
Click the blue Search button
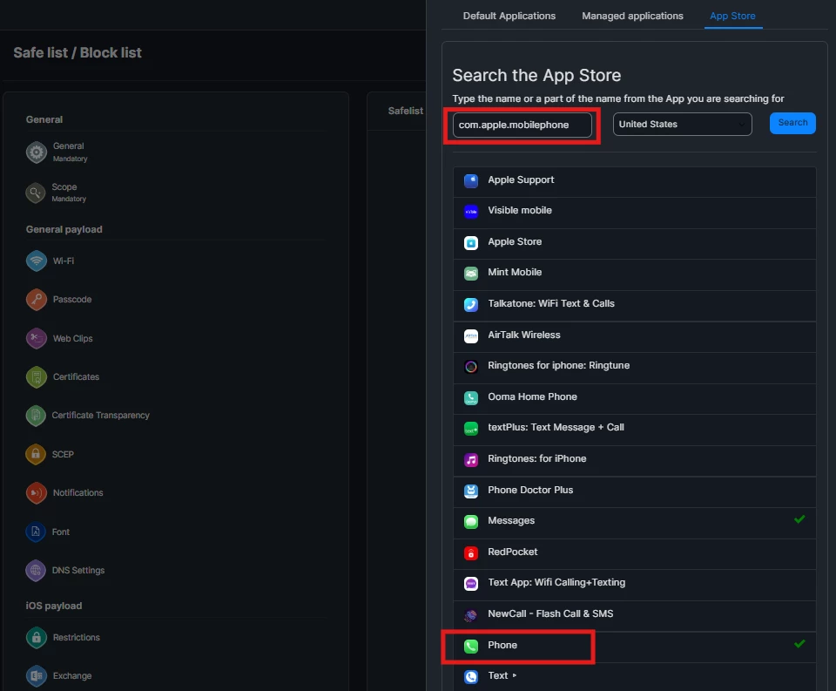pos(792,123)
